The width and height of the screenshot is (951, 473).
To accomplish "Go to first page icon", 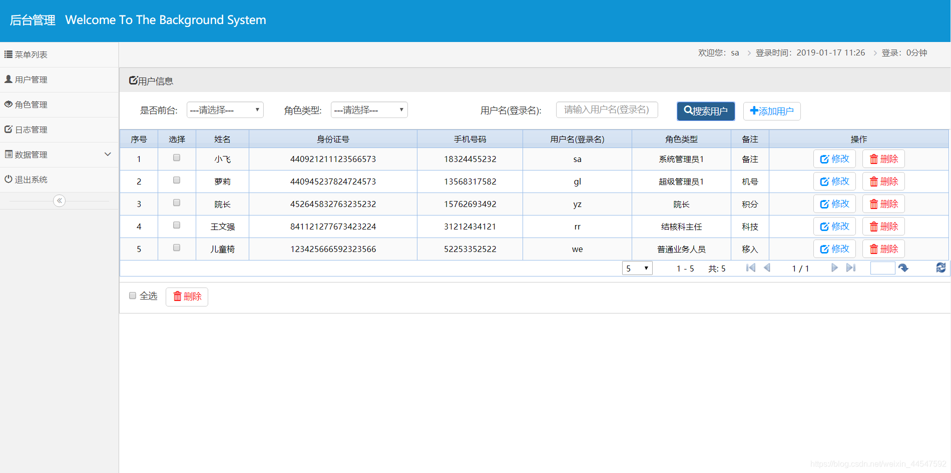I will pyautogui.click(x=750, y=268).
